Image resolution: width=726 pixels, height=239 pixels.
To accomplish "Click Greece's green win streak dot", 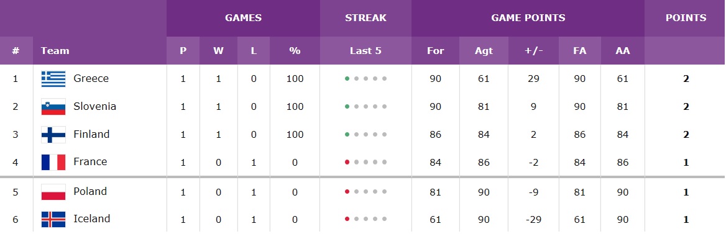I will tap(347, 79).
